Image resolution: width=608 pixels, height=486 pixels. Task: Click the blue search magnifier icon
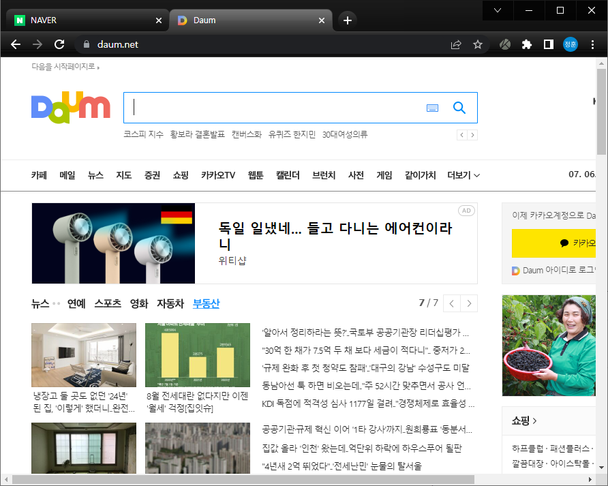tap(459, 108)
